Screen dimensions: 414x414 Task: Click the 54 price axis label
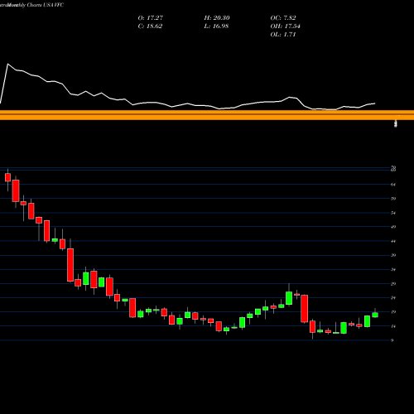tap(393, 213)
